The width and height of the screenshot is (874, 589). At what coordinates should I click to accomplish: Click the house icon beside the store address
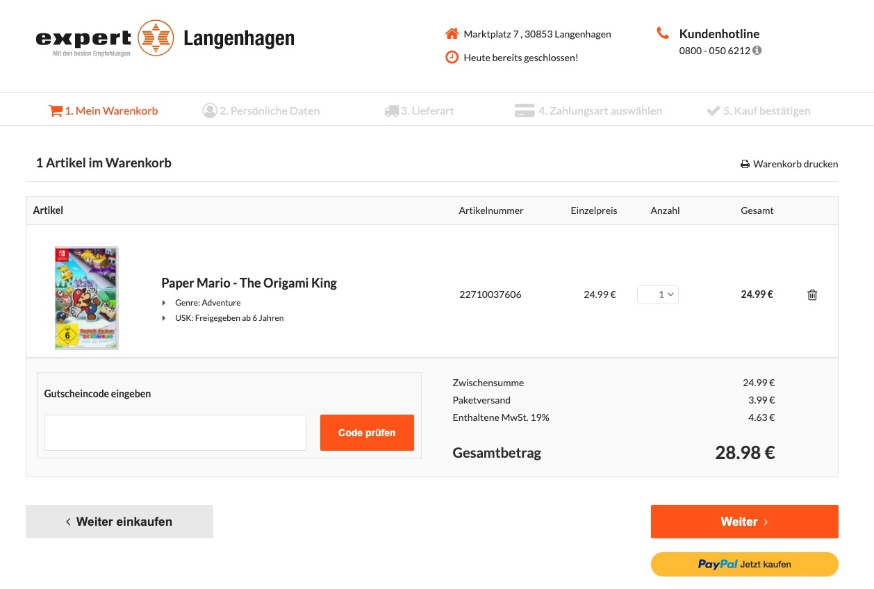coord(452,33)
